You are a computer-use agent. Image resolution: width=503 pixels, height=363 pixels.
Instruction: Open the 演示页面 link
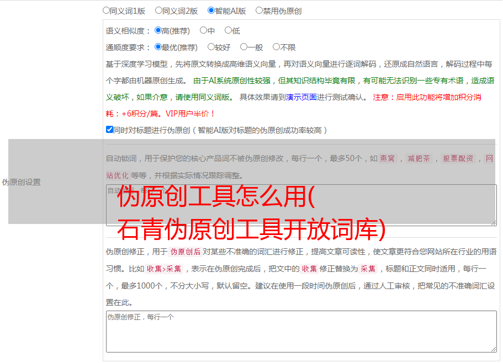tap(301, 97)
